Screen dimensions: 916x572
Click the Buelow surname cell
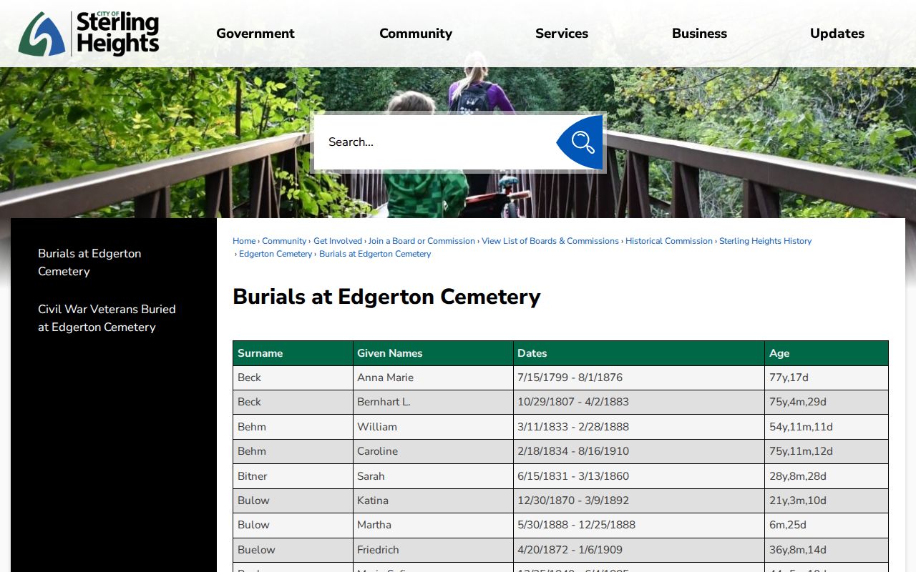pyautogui.click(x=293, y=550)
